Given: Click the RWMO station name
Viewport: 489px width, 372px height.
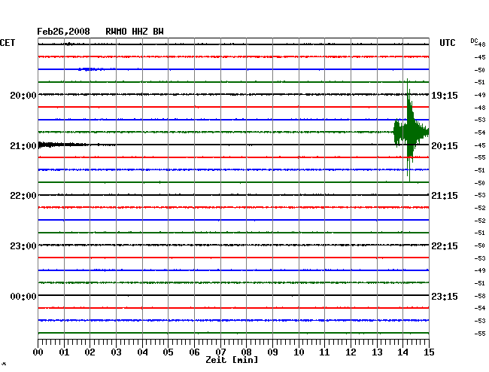Looking at the screenshot, I should click(x=116, y=32).
